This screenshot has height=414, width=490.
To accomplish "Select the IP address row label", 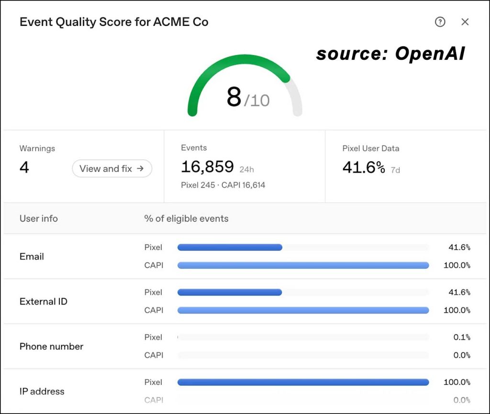I will (x=42, y=392).
